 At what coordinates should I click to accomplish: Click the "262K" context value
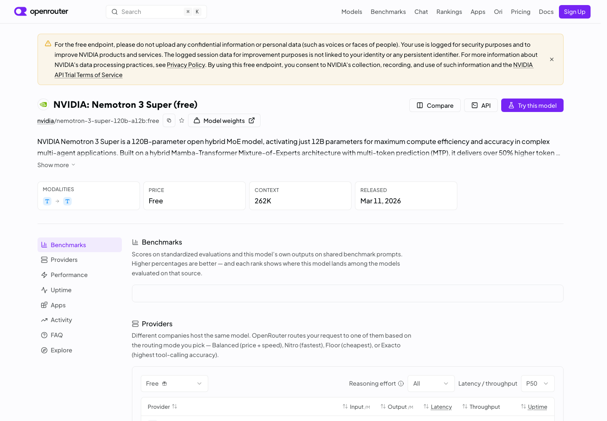pos(263,201)
